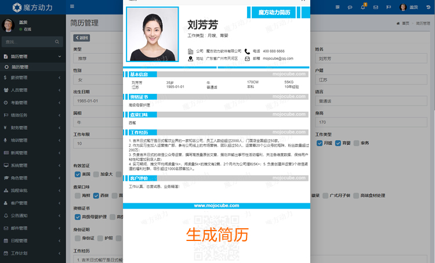Screen dimensions: 435x263
Task: Click the 首页 breadcrumb link
Action: (x=405, y=24)
